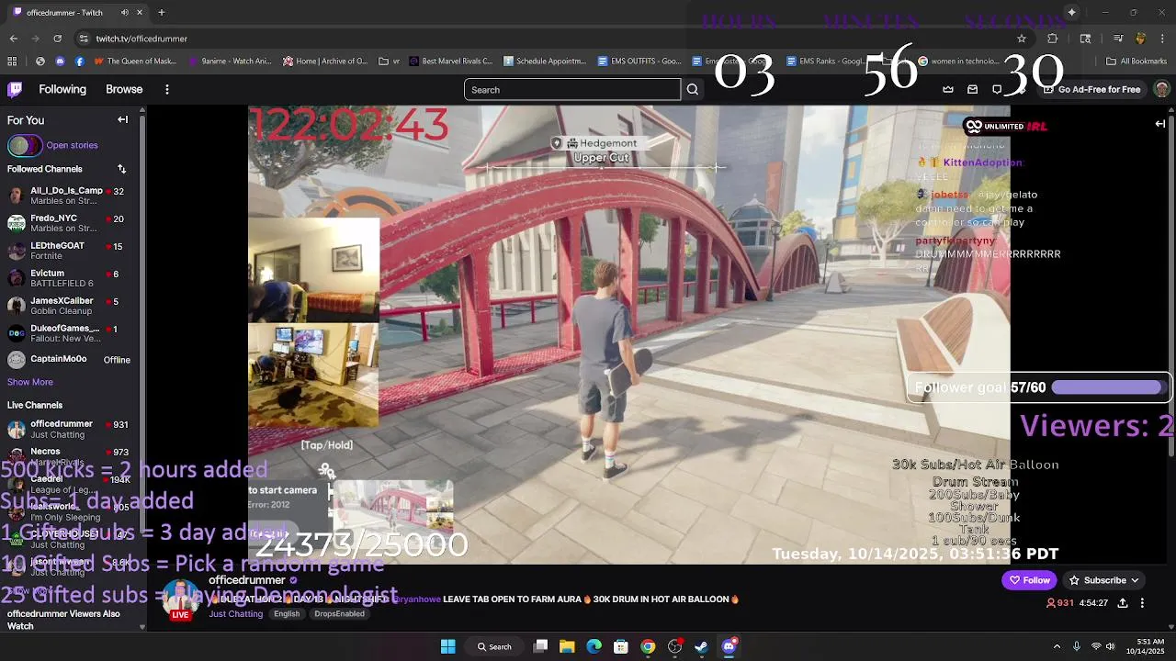Sort the Followed Channels list
The width and height of the screenshot is (1176, 661).
(x=121, y=169)
